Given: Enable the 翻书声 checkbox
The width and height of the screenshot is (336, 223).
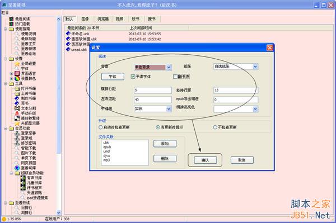Looking at the screenshot, I should 175,77.
